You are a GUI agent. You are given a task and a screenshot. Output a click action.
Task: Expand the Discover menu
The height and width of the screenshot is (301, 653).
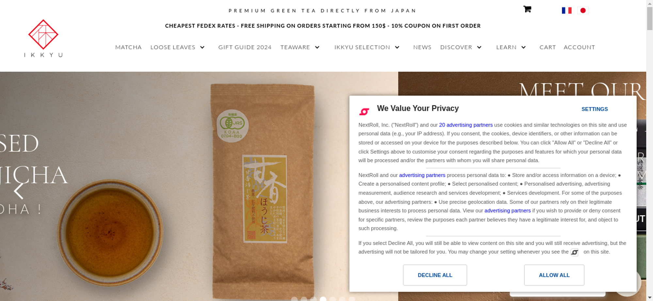(479, 47)
